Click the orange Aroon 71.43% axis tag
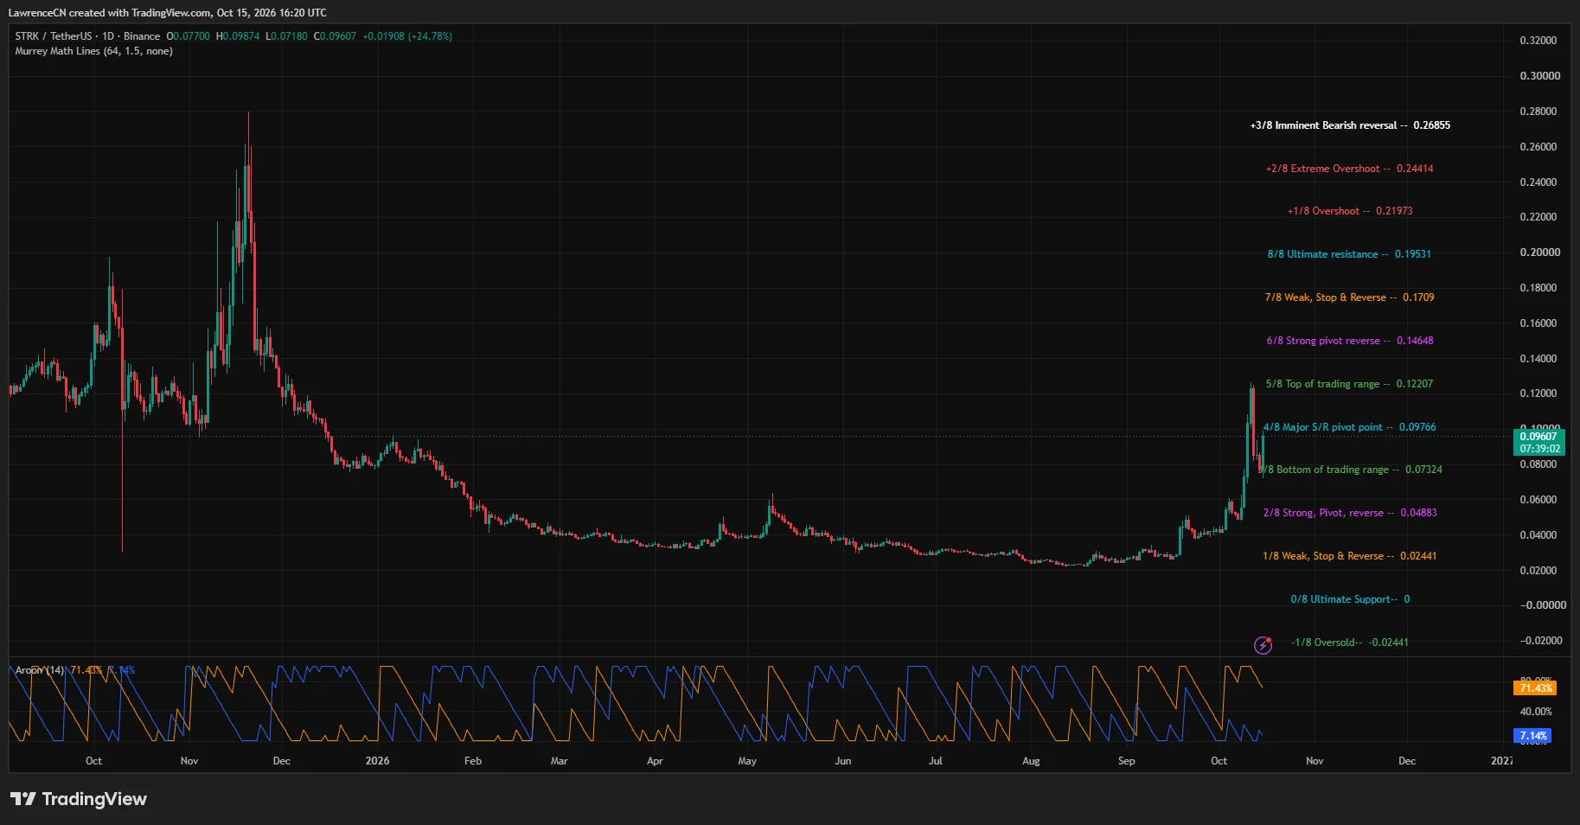This screenshot has height=825, width=1580. point(1535,688)
